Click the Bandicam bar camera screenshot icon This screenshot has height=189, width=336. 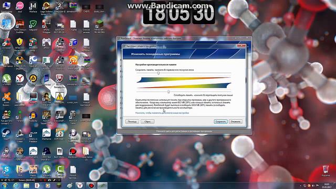click(x=49, y=180)
